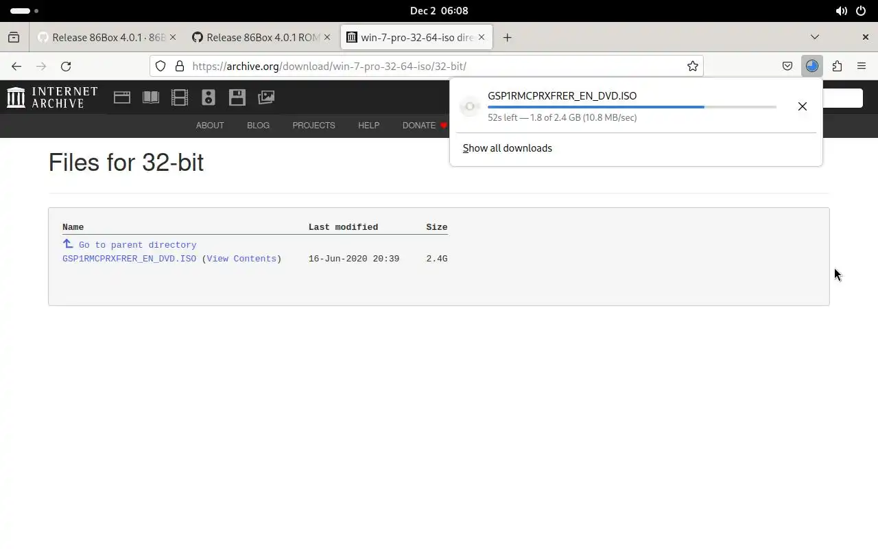The image size is (878, 549).
Task: Close the win-7-pro-32-64-iso tab
Action: 482,38
